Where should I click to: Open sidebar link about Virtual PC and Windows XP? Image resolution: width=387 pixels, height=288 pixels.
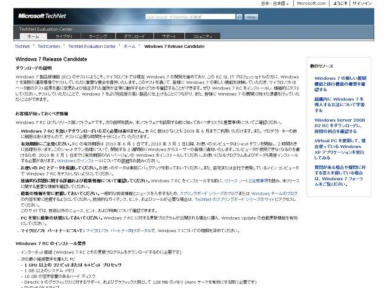[x=340, y=149]
